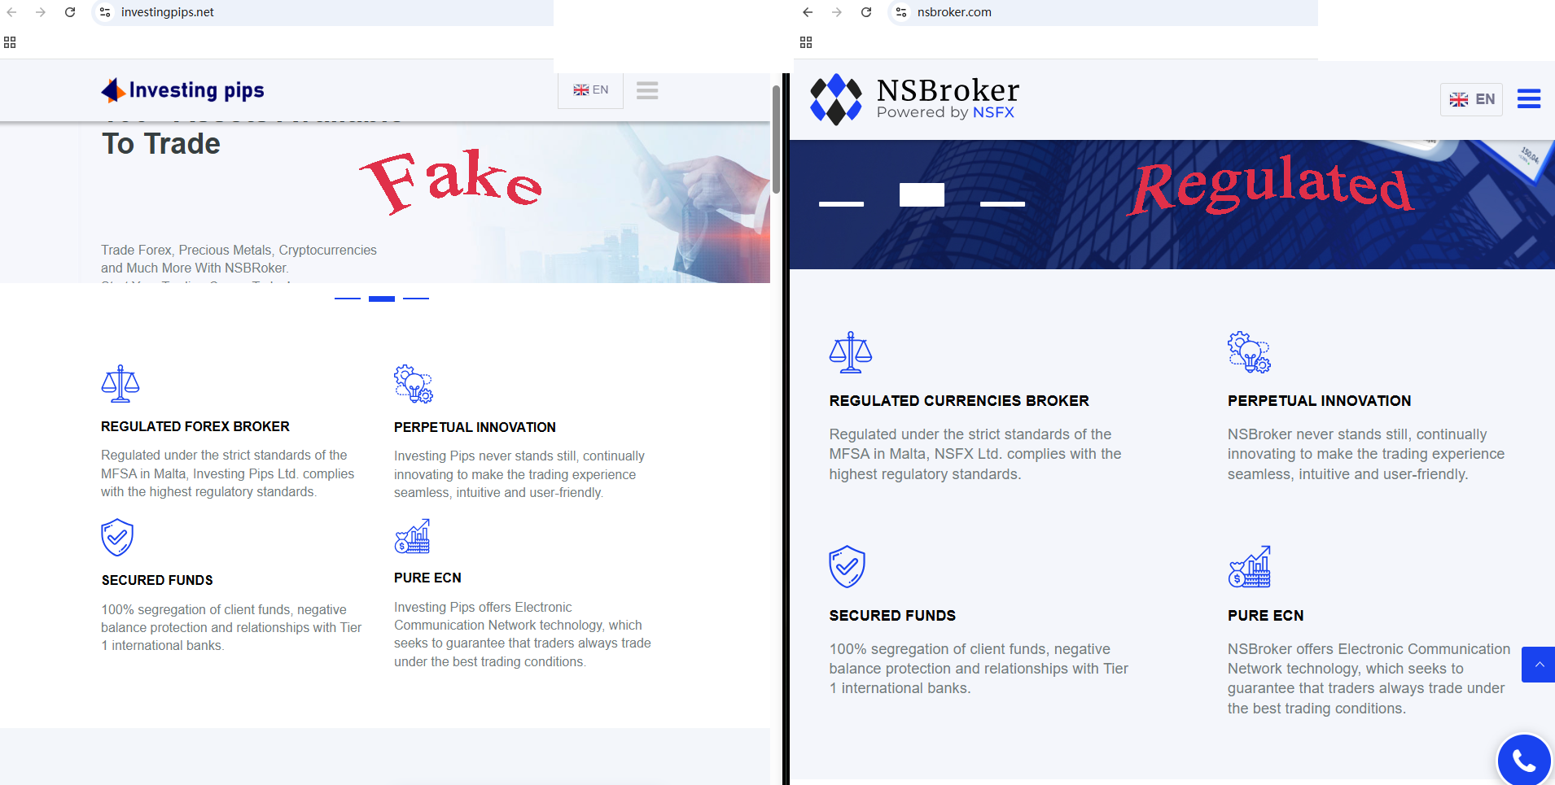Screen dimensions: 1555x785
Task: Click the apps grid icon under nsbroker.com
Action: tap(806, 42)
